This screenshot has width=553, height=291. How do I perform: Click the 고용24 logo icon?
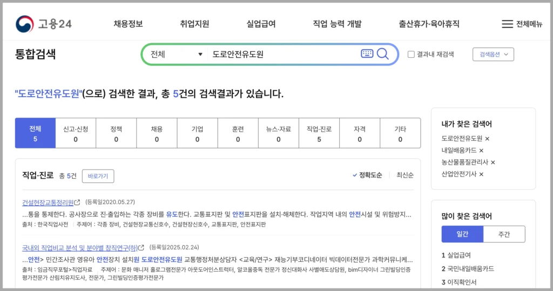pos(24,24)
